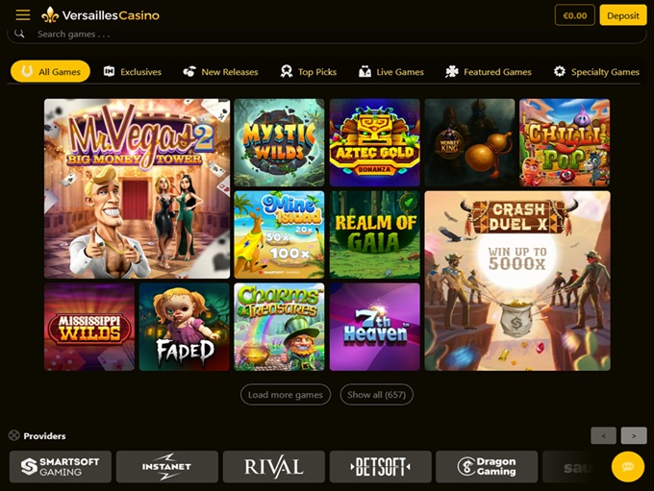654x491 pixels.
Task: Select the Rival provider logo
Action: click(x=273, y=466)
